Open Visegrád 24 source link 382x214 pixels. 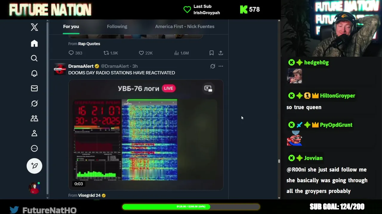point(89,195)
